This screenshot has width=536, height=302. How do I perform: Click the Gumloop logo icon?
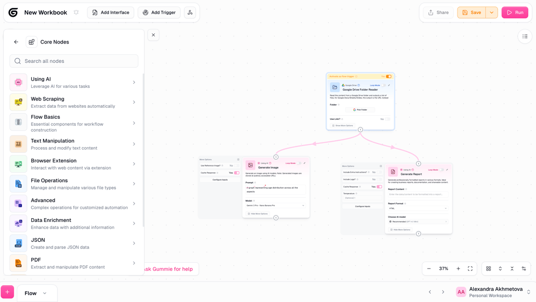point(13,13)
